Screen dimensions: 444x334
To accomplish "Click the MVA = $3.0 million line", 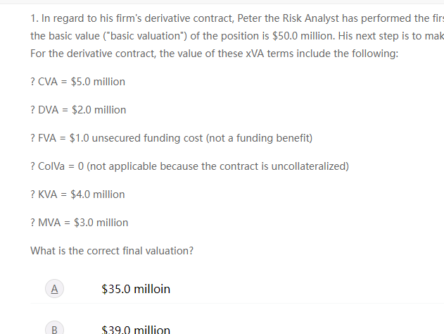I will tap(80, 223).
